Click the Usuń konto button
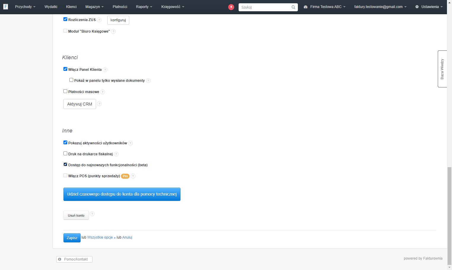The image size is (452, 270). [x=76, y=215]
